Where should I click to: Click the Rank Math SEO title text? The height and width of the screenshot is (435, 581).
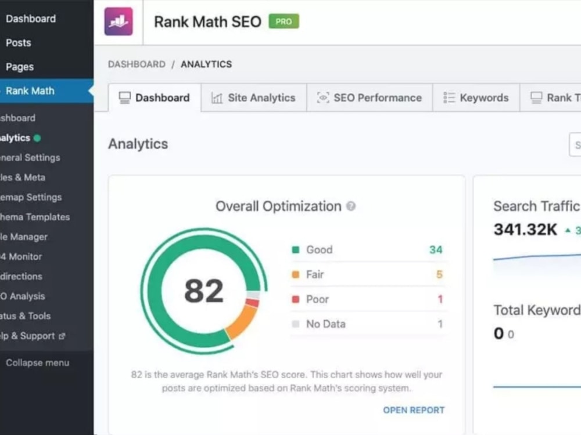click(x=208, y=21)
